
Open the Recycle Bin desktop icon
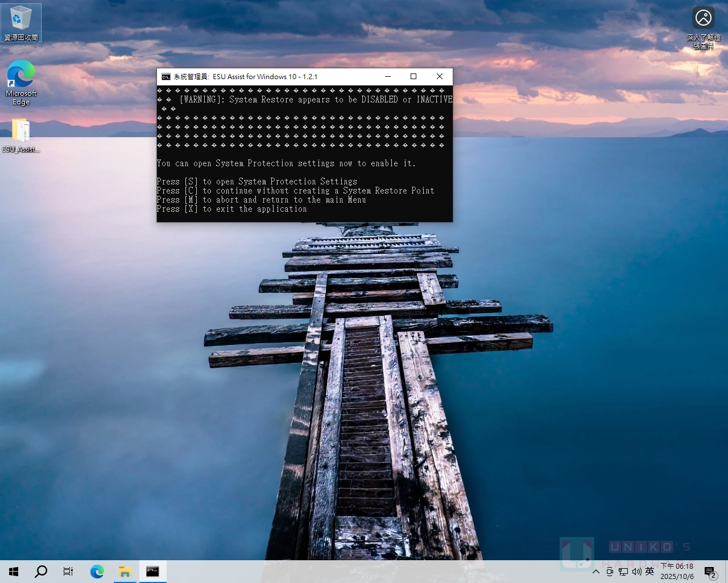21,22
